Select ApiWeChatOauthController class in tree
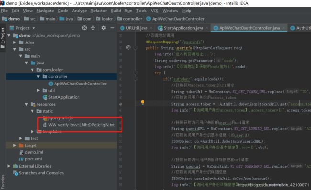This screenshot has width=311, height=190. pyautogui.click(x=78, y=84)
